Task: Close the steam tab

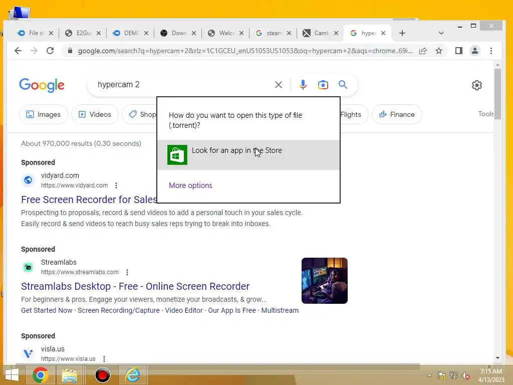Action: (289, 33)
